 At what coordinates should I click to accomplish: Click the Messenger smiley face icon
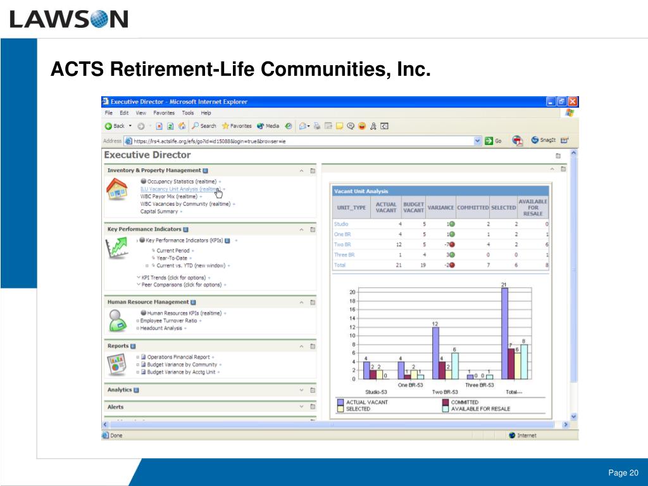pos(362,126)
